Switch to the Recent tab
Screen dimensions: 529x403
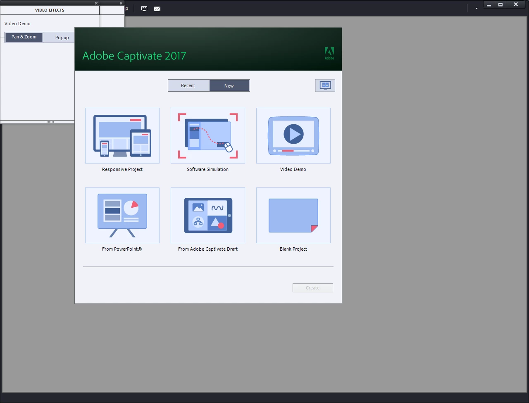188,85
